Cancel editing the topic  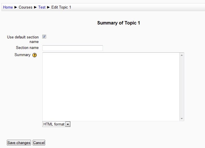pos(39,143)
